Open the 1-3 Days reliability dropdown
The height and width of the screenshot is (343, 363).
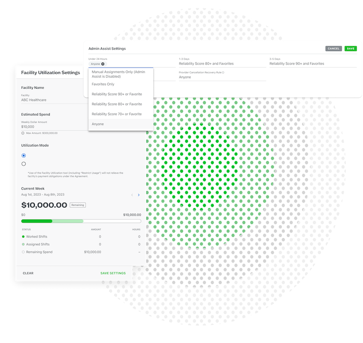click(x=222, y=63)
